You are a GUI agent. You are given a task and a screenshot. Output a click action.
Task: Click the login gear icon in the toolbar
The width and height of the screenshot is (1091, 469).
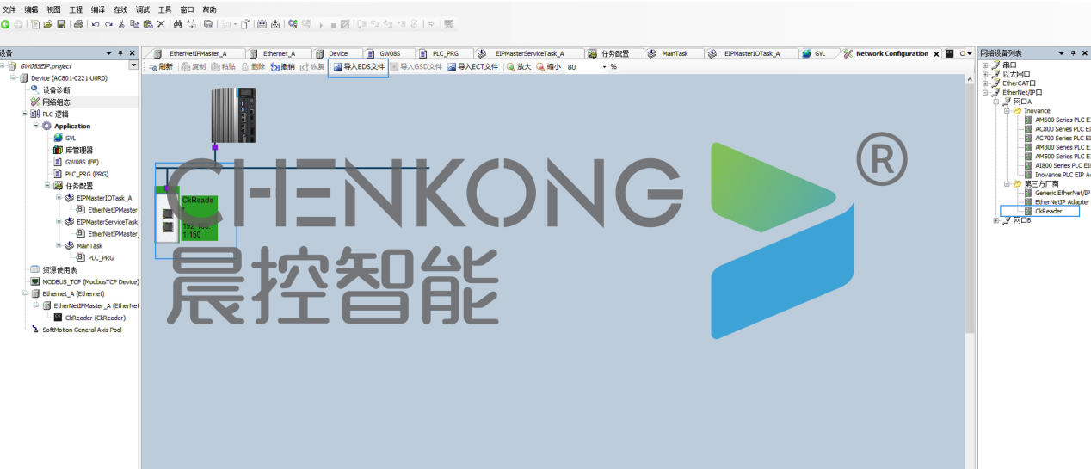coord(293,24)
